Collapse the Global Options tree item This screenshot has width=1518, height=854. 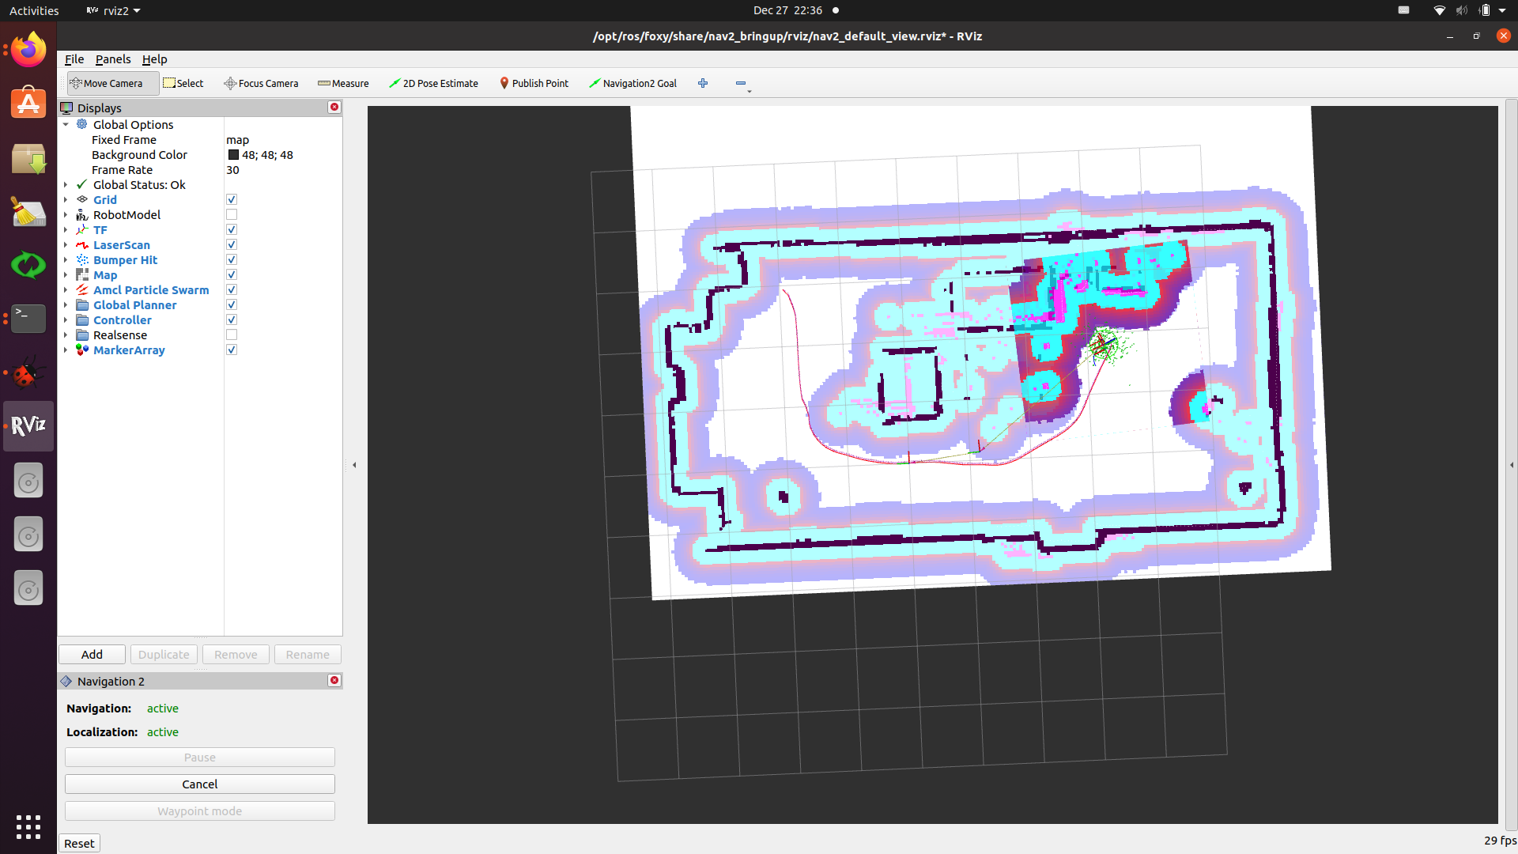click(x=66, y=124)
